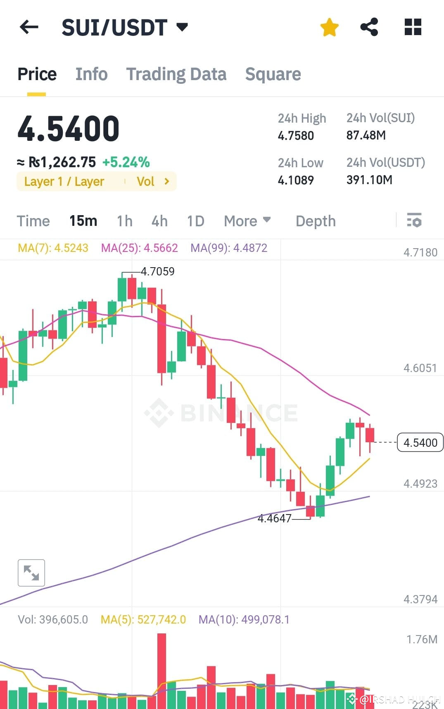Viewport: 444px width, 709px height.
Task: Expand the chart to fullscreen
Action: pyautogui.click(x=31, y=572)
